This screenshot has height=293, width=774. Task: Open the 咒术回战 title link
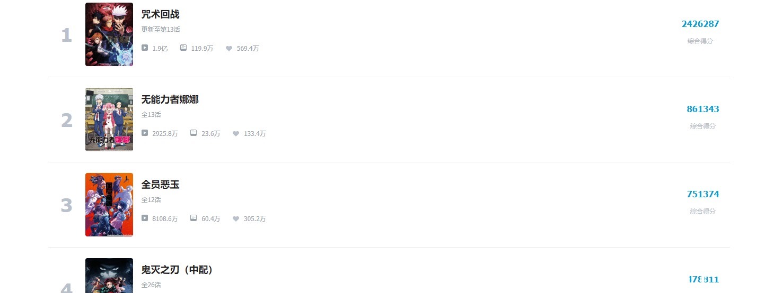pyautogui.click(x=161, y=14)
